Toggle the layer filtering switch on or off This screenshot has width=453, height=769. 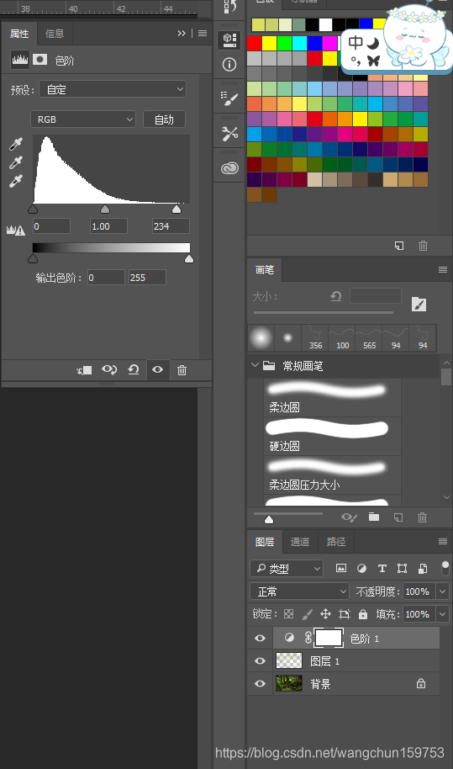pos(445,567)
